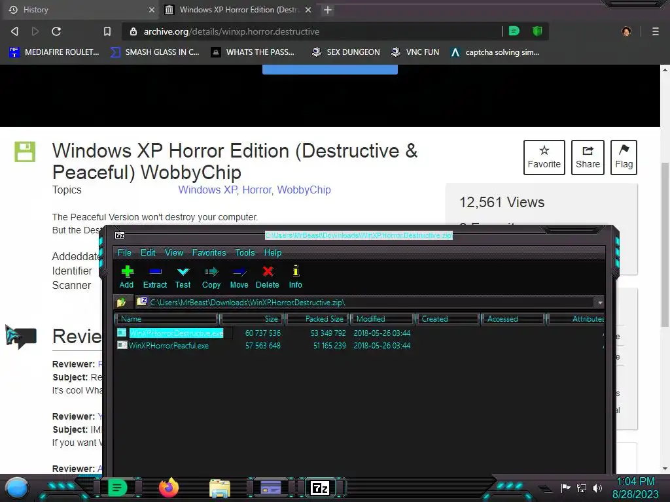
Task: Select WinXP.Horror.Peacful.exe in the file list
Action: pos(169,346)
